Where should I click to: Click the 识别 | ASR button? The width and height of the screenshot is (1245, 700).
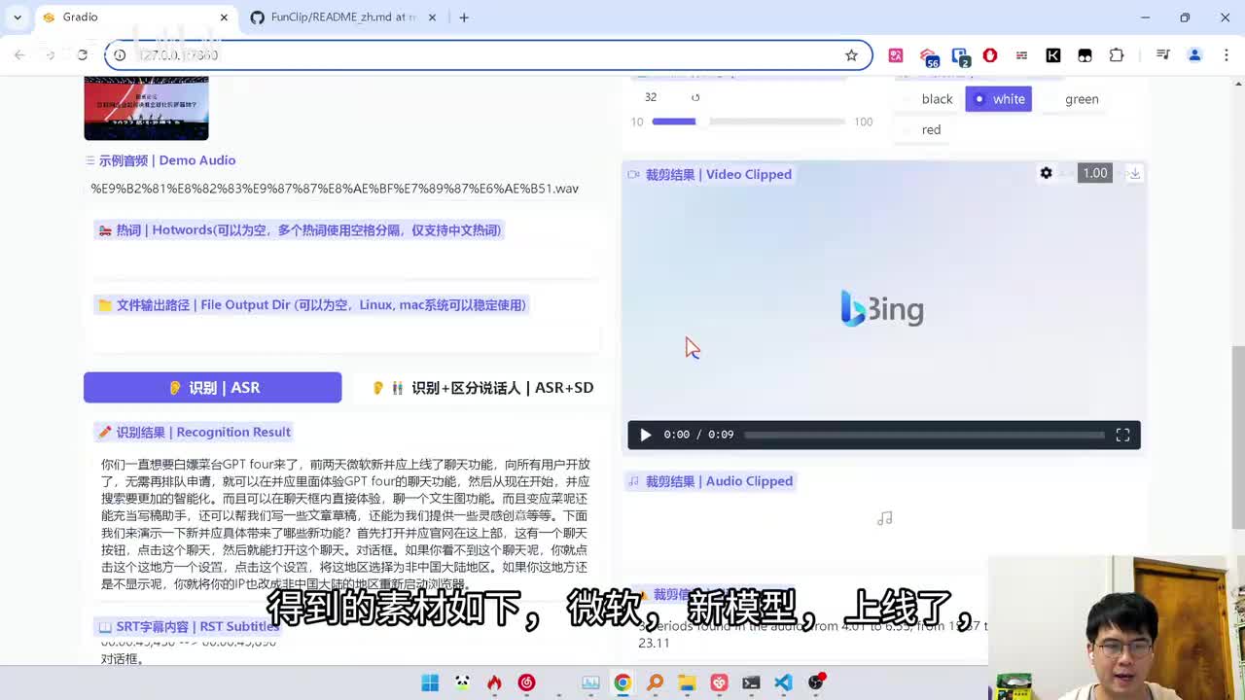(212, 387)
